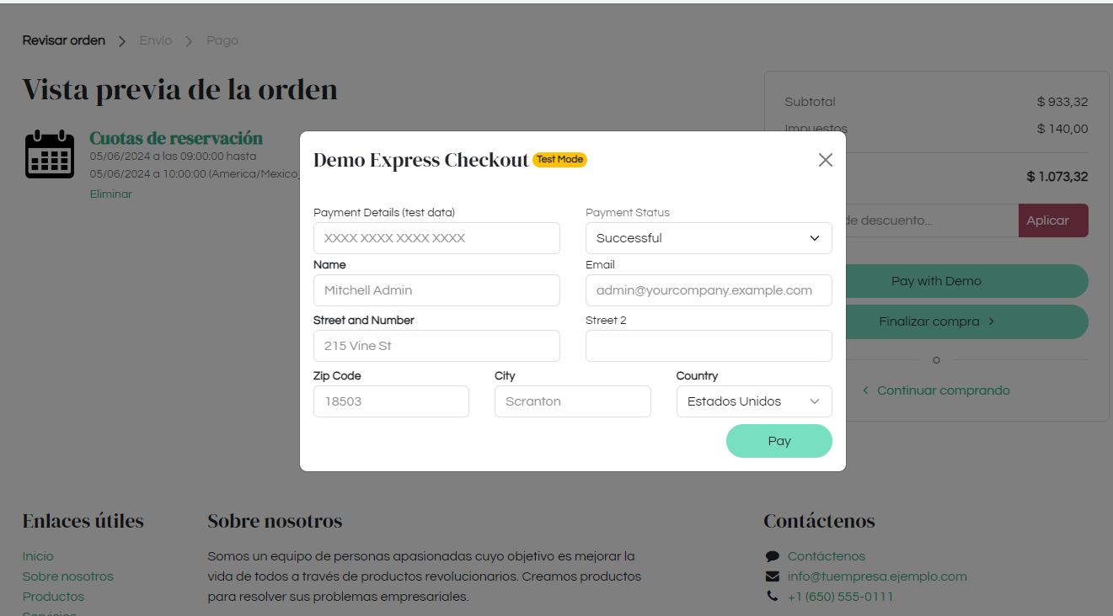
Task: Click the calendar icon for Cuotas de reservación
Action: (x=50, y=155)
